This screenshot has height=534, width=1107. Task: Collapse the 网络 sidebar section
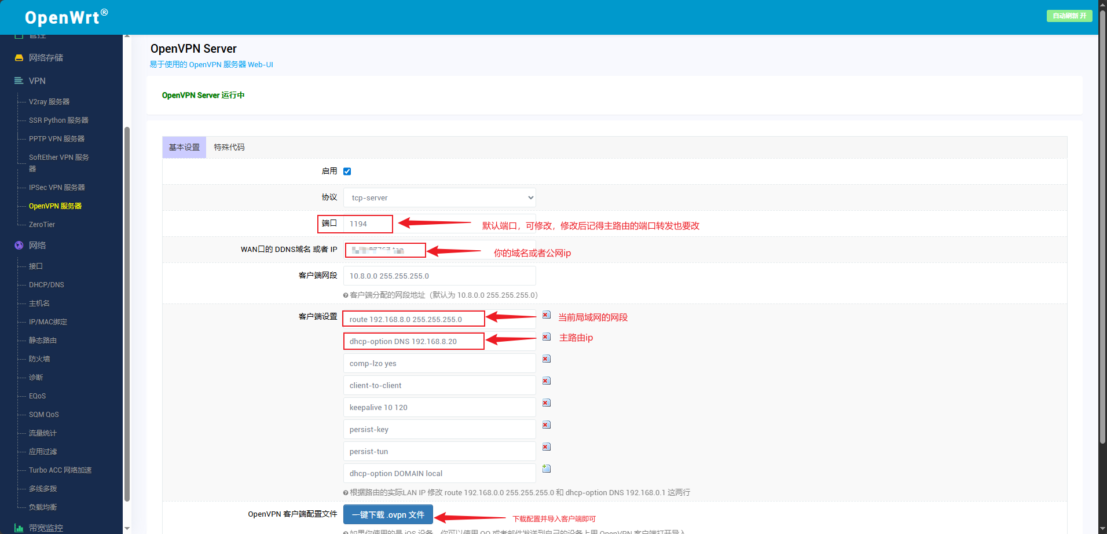(x=37, y=246)
